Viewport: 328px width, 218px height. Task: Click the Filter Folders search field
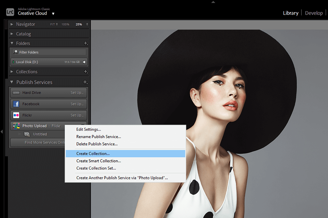(x=49, y=52)
